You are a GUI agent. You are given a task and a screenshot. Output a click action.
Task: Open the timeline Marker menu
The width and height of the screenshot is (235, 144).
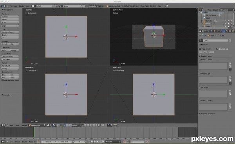coord(18,142)
